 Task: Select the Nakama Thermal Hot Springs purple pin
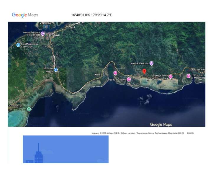click(43, 34)
